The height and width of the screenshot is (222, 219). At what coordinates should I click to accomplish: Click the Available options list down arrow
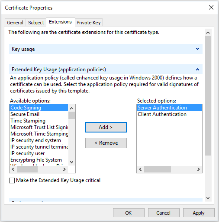(71, 162)
